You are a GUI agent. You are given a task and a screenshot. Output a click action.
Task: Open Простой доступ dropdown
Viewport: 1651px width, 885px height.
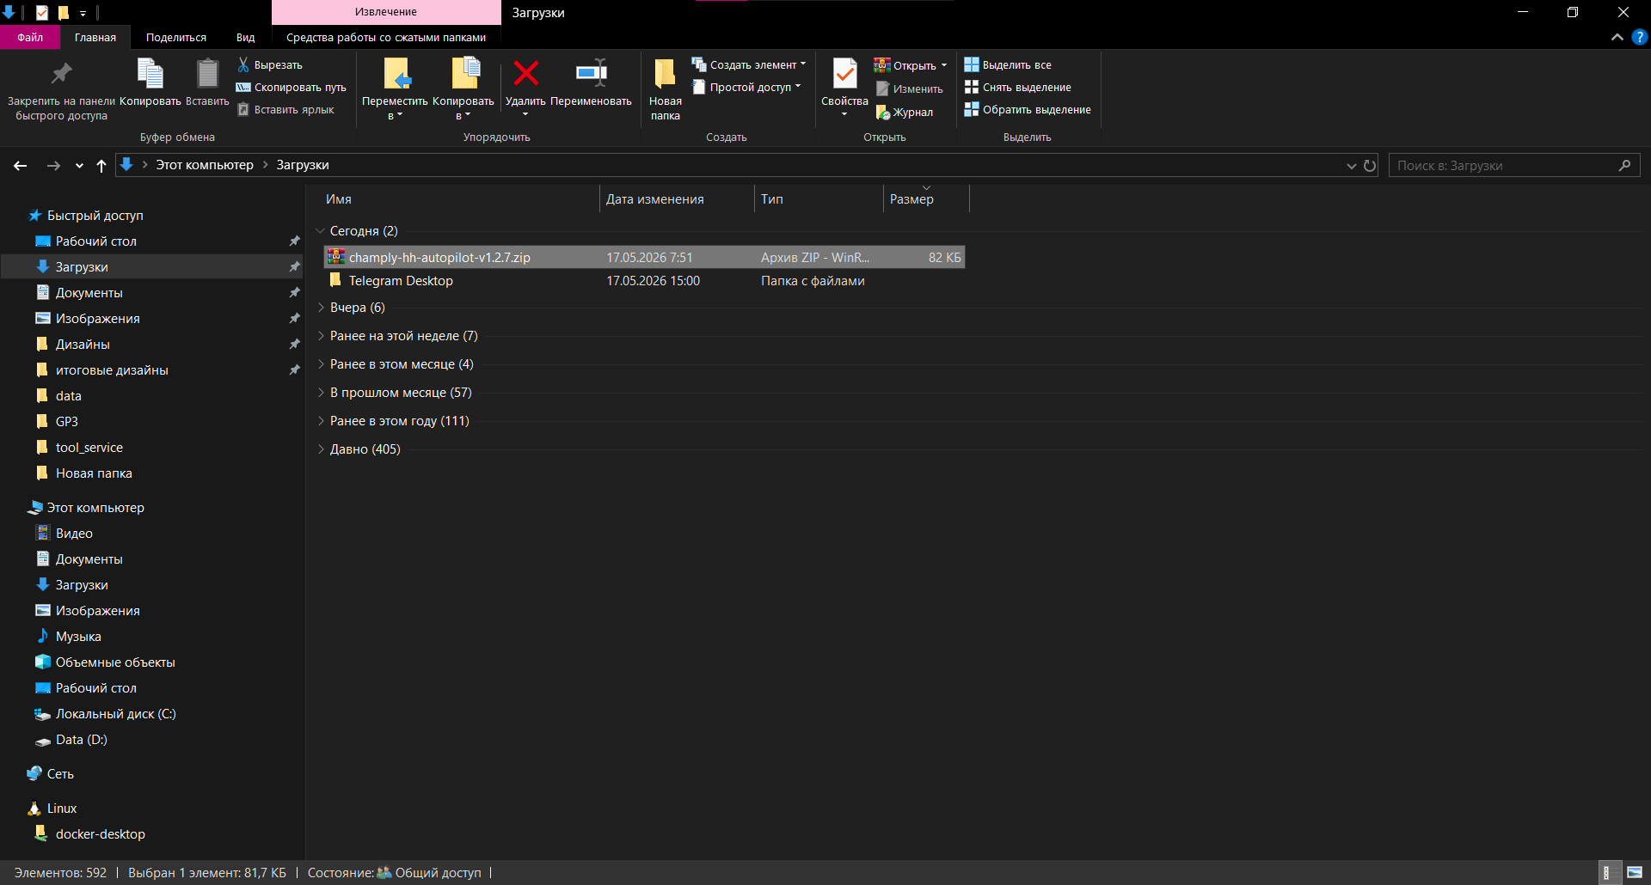(746, 88)
